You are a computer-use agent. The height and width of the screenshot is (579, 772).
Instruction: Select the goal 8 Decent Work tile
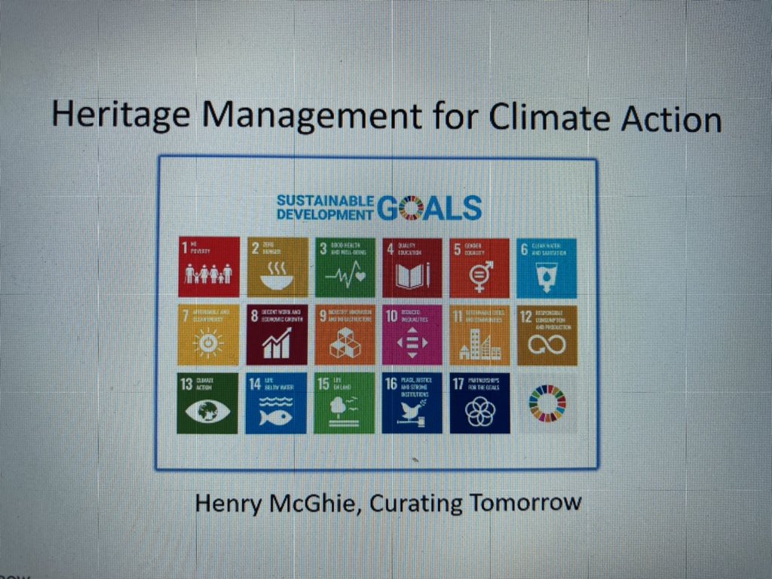click(277, 335)
